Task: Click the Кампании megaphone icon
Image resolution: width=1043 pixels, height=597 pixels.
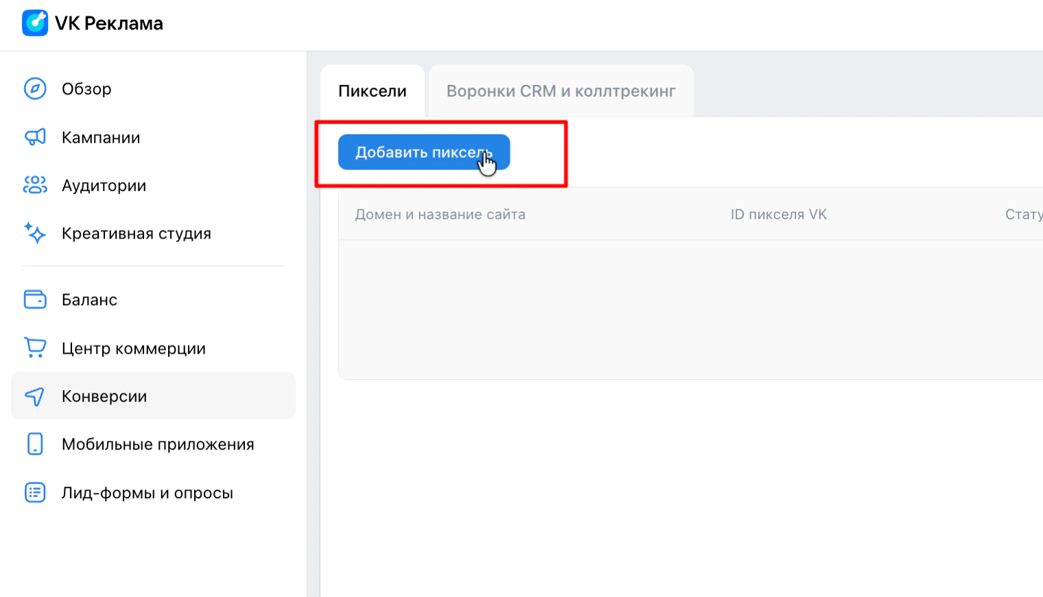Action: 35,137
